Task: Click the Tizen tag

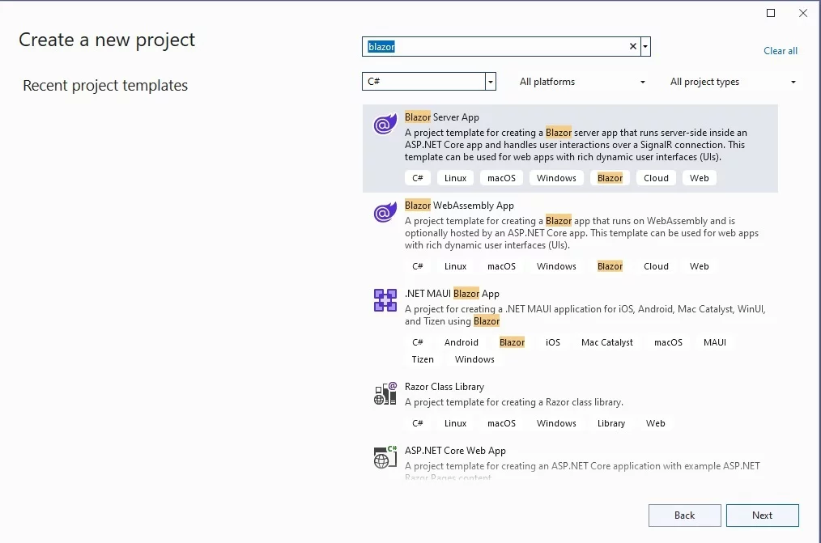Action: (423, 359)
